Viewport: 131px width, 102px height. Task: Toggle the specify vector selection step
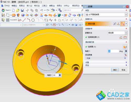pyautogui.click(x=99, y=24)
